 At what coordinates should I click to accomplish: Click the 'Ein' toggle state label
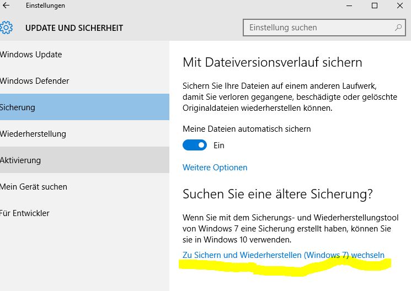click(219, 145)
